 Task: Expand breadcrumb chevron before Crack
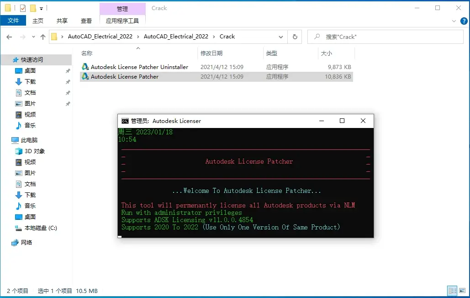tap(214, 37)
